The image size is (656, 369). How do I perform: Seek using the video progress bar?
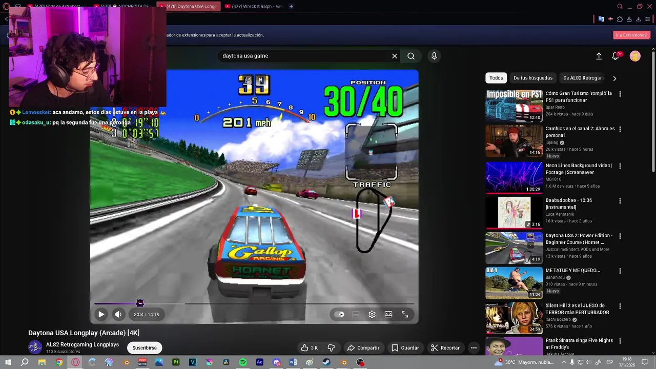[254, 303]
